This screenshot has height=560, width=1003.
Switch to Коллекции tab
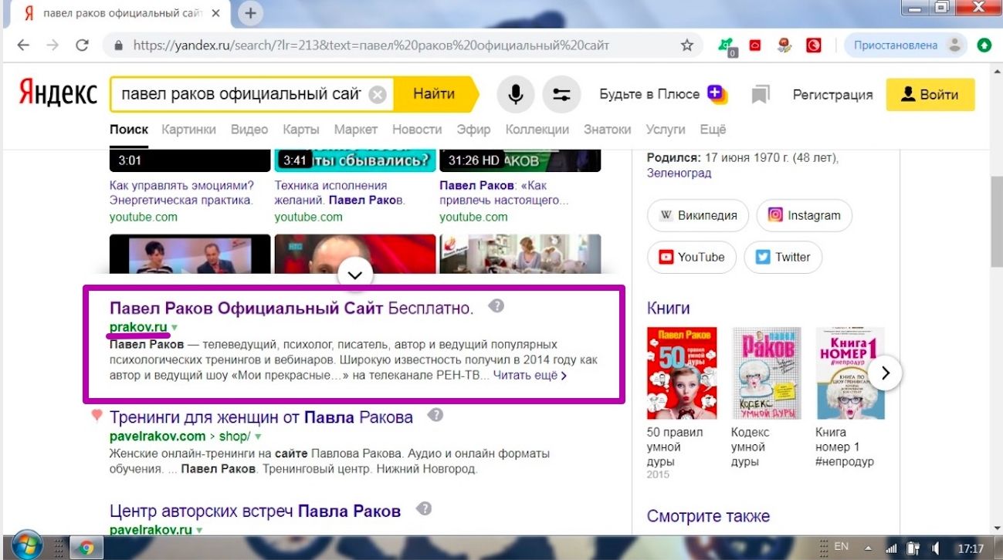(537, 130)
